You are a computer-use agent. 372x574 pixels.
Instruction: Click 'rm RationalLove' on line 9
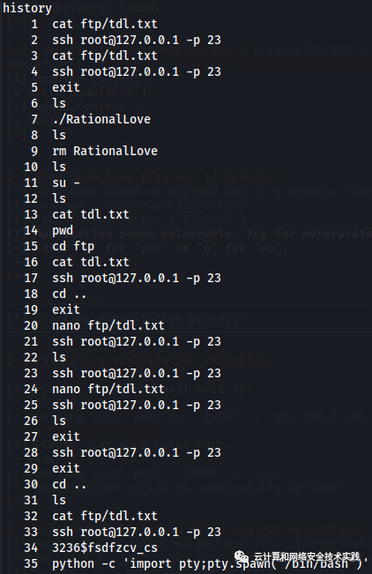105,151
